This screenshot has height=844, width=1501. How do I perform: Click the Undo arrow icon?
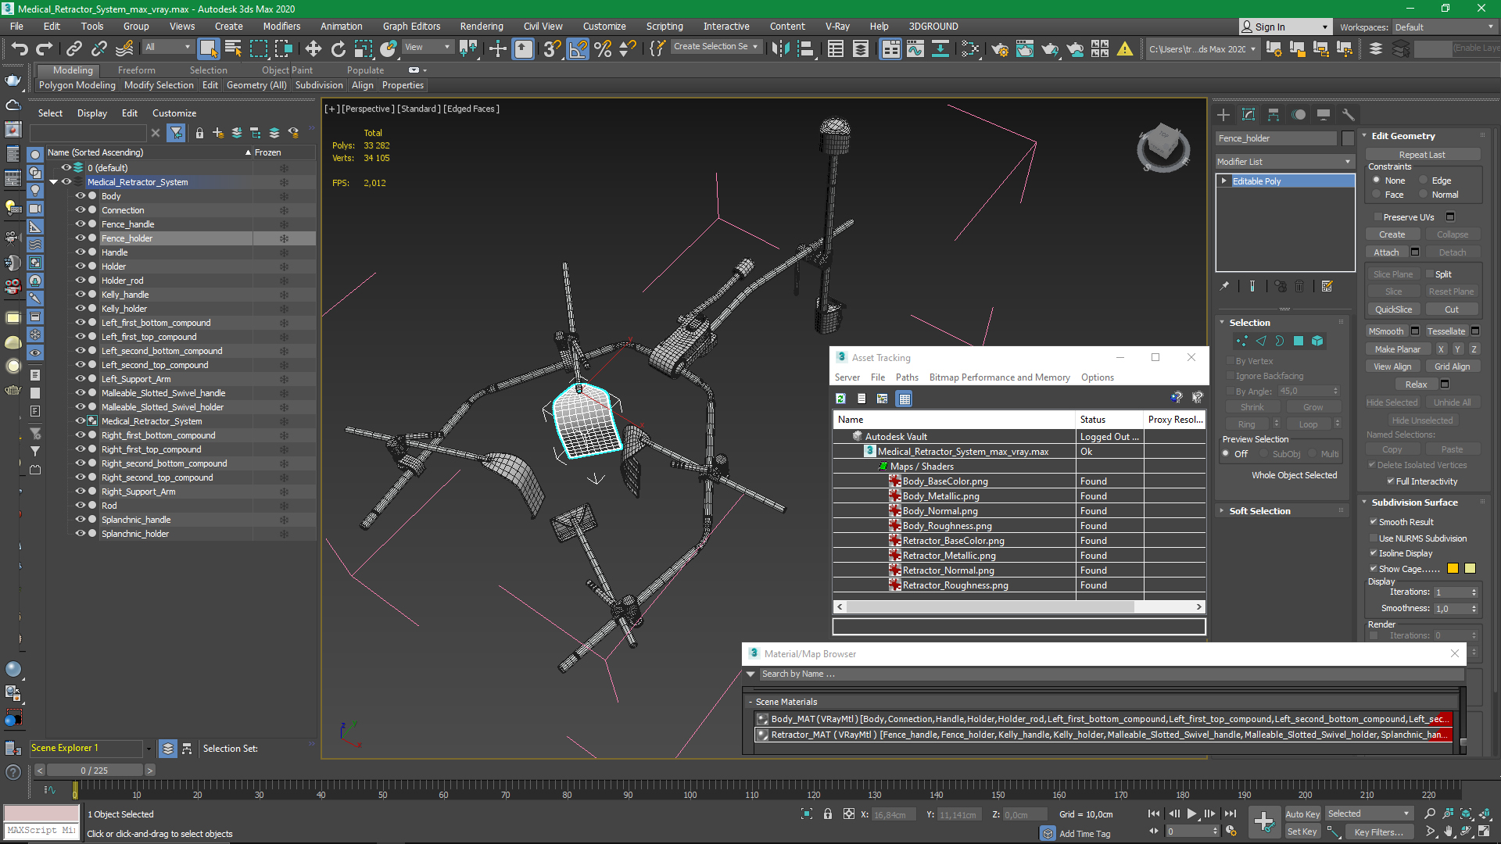click(x=20, y=48)
